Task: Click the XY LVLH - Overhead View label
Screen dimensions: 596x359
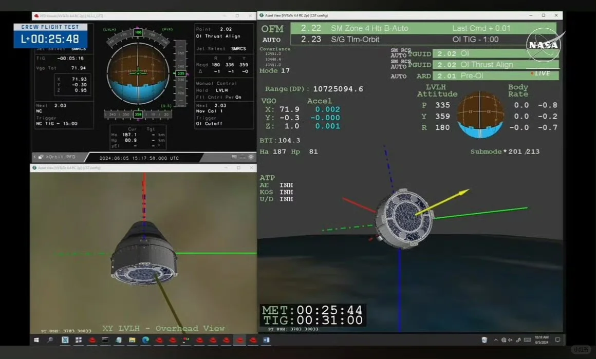Action: pyautogui.click(x=163, y=328)
